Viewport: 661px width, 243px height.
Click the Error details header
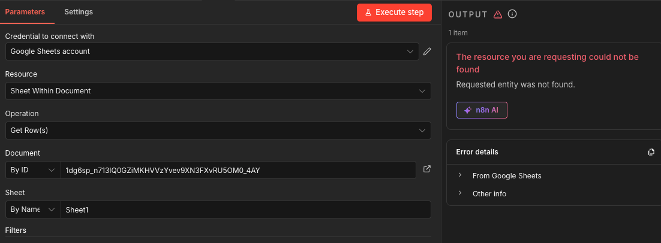point(477,152)
